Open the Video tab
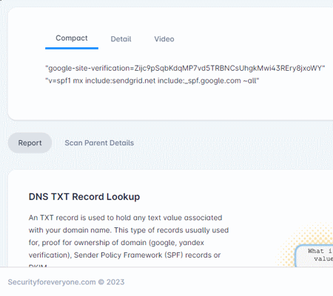This screenshot has height=296, width=333. point(164,39)
